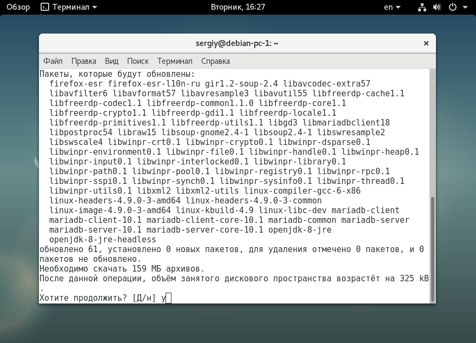Image resolution: width=476 pixels, height=343 pixels.
Task: Expand the Терминал app menu in top bar
Action: coord(75,7)
